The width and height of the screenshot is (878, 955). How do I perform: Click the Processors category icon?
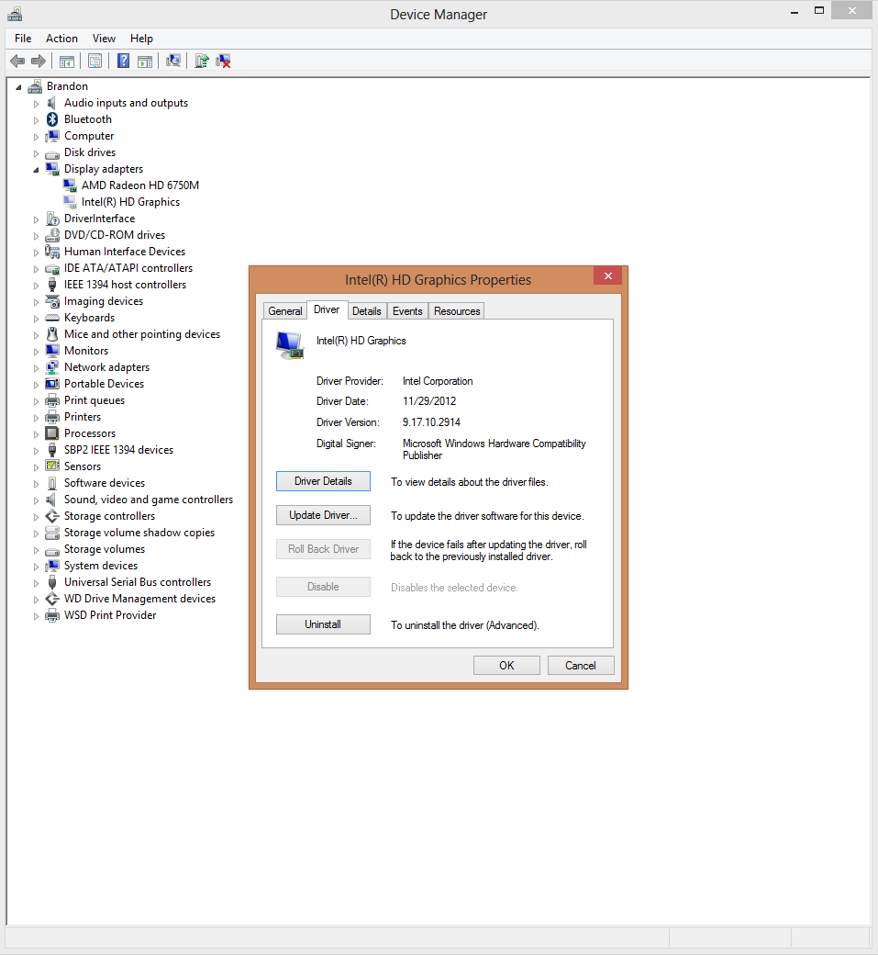point(52,433)
